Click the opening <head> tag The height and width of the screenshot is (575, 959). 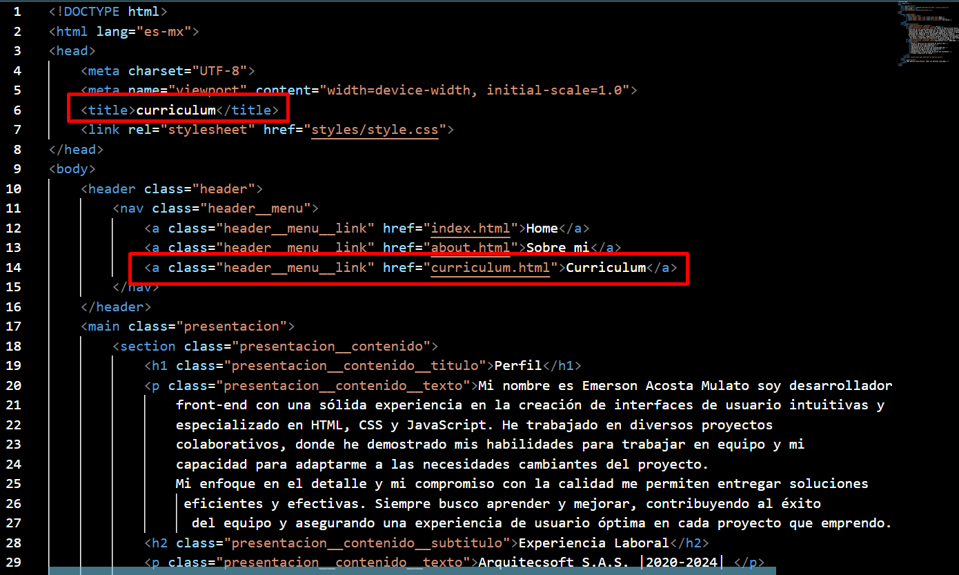pos(72,50)
